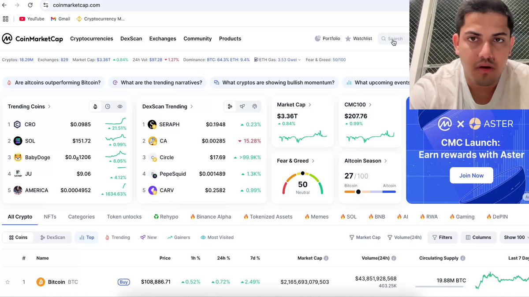Open Market Cap filter dropdown

(x=365, y=237)
